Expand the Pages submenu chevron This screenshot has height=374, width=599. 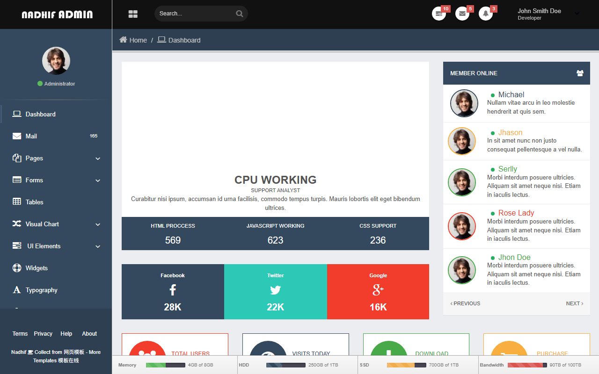point(98,158)
